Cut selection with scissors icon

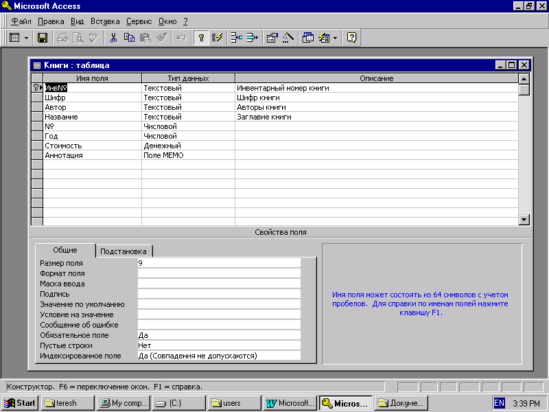click(113, 38)
